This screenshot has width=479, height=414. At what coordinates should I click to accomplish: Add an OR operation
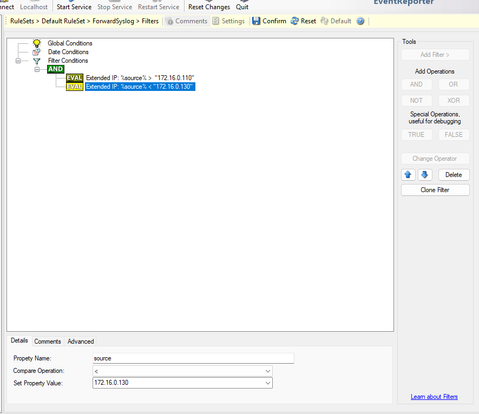454,84
